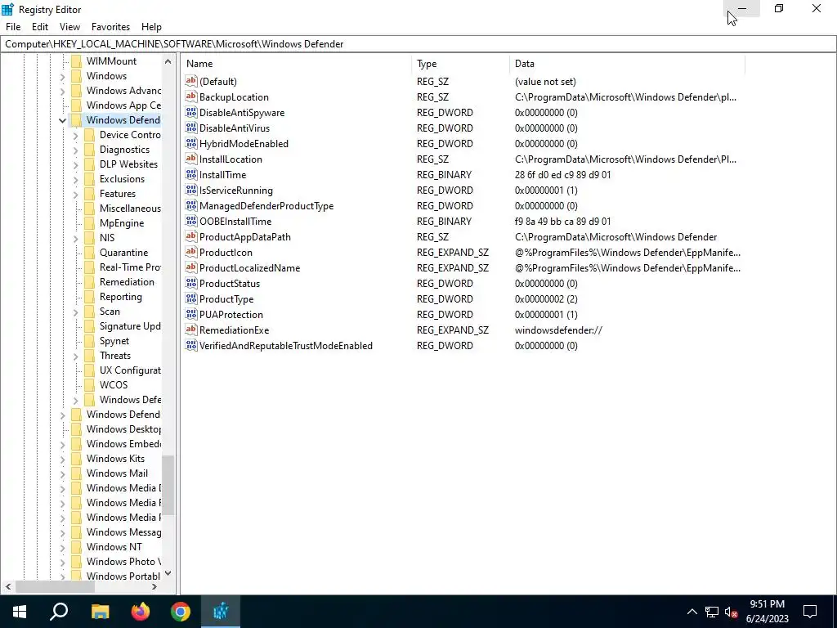Select the WIMMount key

tap(111, 61)
